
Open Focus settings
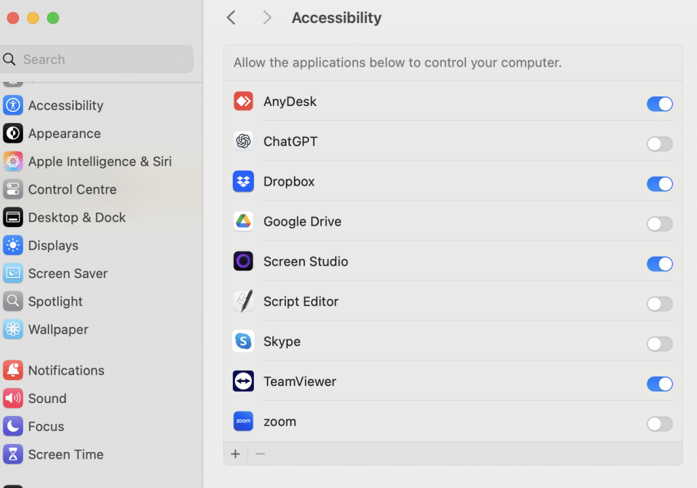click(x=46, y=426)
